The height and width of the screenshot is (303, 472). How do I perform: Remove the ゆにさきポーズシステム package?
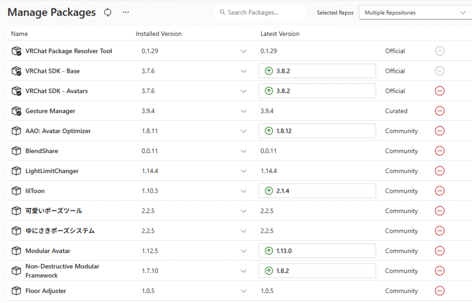pyautogui.click(x=439, y=231)
